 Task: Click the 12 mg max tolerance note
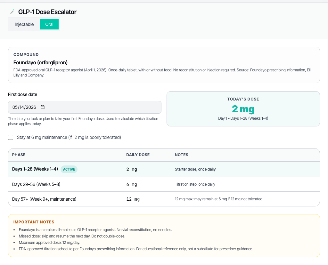pos(218,199)
